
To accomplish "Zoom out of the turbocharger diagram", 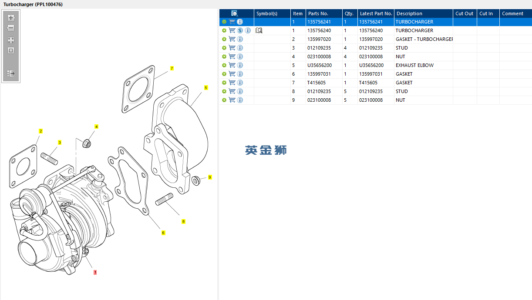I will coord(11,28).
